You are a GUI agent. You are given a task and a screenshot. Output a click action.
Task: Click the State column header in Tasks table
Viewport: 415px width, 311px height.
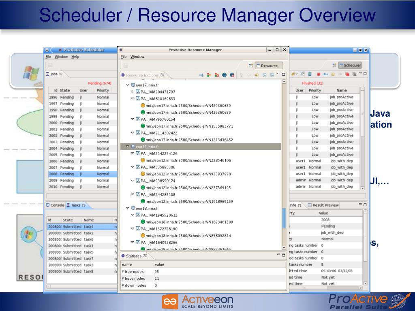click(68, 220)
